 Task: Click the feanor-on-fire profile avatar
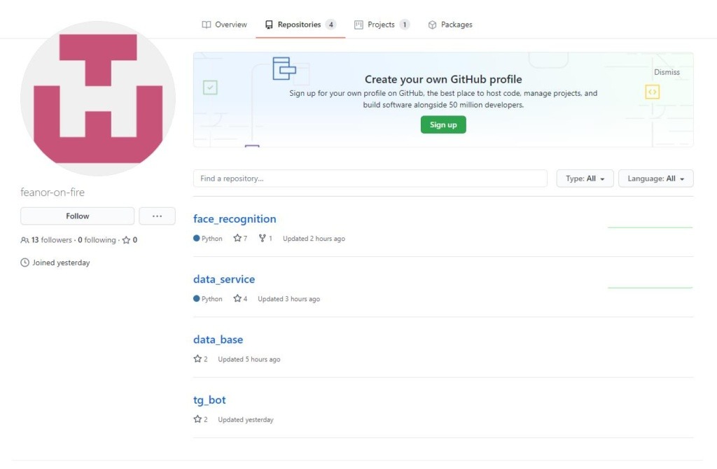(98, 99)
